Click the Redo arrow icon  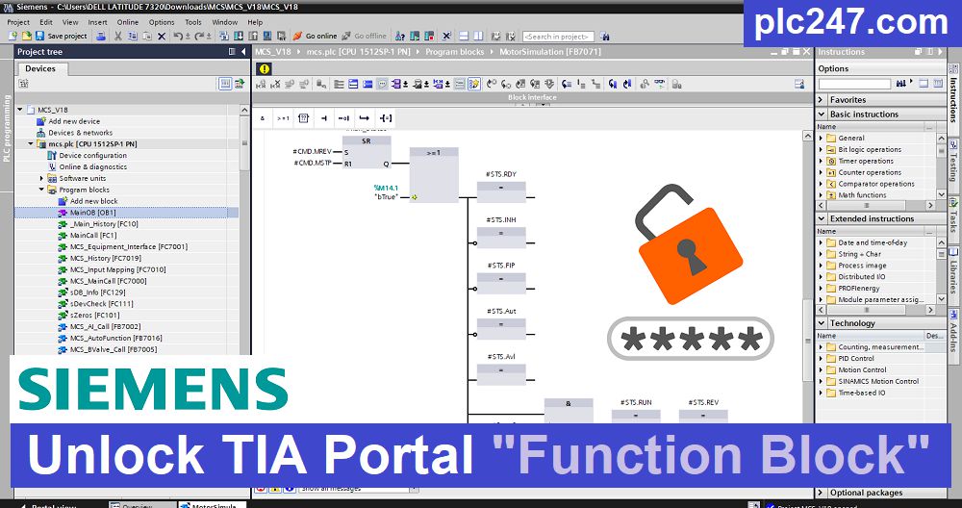[x=199, y=37]
